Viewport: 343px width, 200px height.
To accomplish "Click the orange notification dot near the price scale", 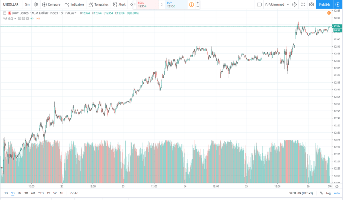I will [328, 13].
